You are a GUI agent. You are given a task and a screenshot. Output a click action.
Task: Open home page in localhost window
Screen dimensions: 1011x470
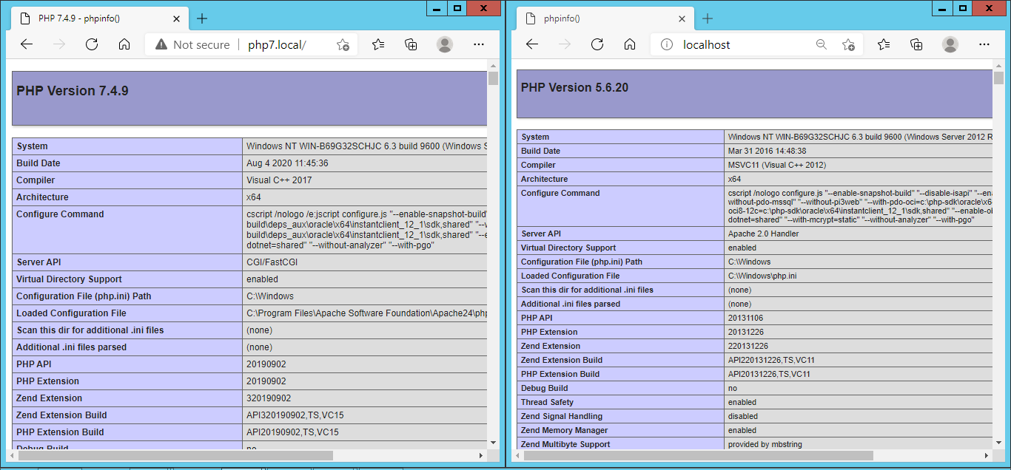tap(630, 44)
